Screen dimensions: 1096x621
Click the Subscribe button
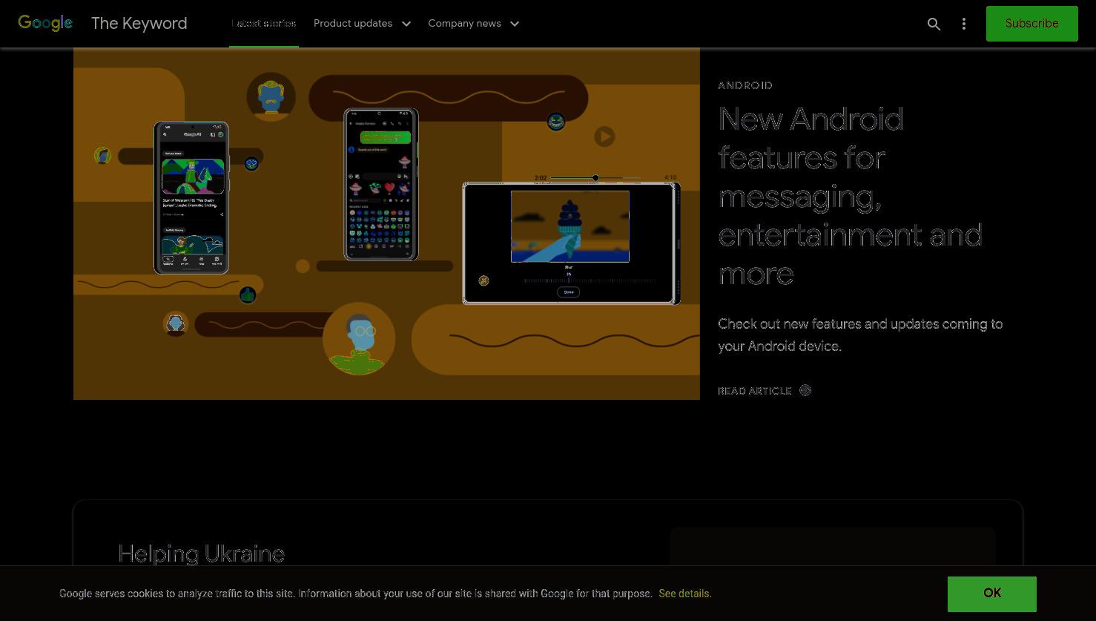[1031, 24]
